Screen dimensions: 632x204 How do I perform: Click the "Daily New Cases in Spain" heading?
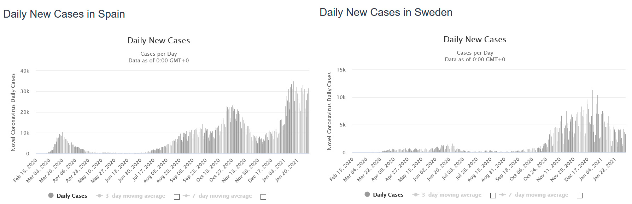(x=64, y=14)
